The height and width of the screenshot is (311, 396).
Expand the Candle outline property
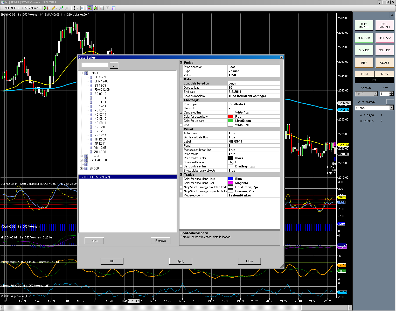181,112
